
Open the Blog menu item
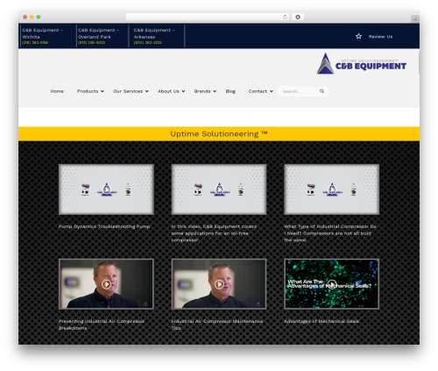click(230, 91)
